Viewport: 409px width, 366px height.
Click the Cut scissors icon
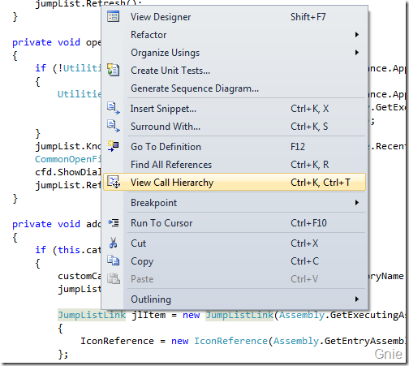click(113, 243)
